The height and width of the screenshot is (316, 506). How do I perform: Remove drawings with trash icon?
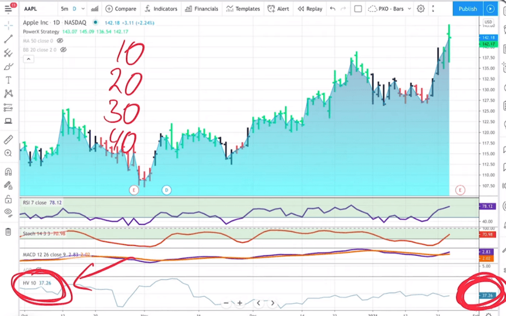tap(9, 232)
